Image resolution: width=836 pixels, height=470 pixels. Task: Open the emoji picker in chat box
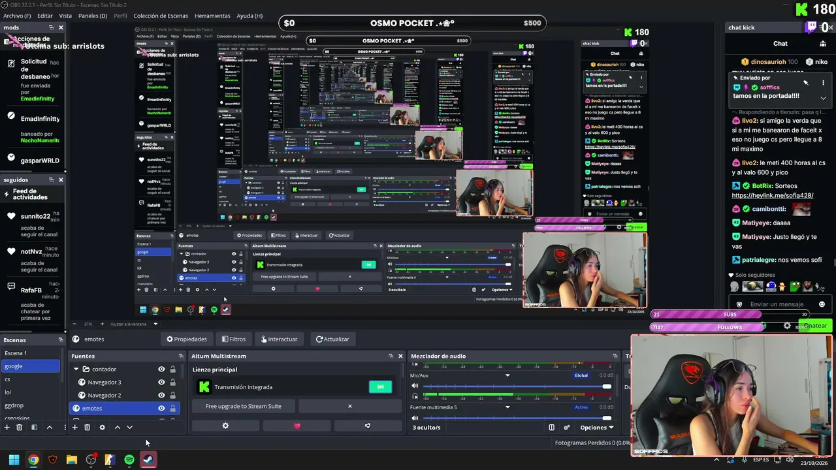click(822, 304)
